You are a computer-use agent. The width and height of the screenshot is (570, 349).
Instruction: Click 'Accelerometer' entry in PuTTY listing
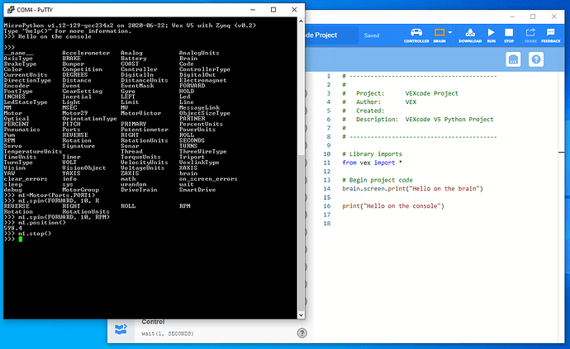pos(86,53)
